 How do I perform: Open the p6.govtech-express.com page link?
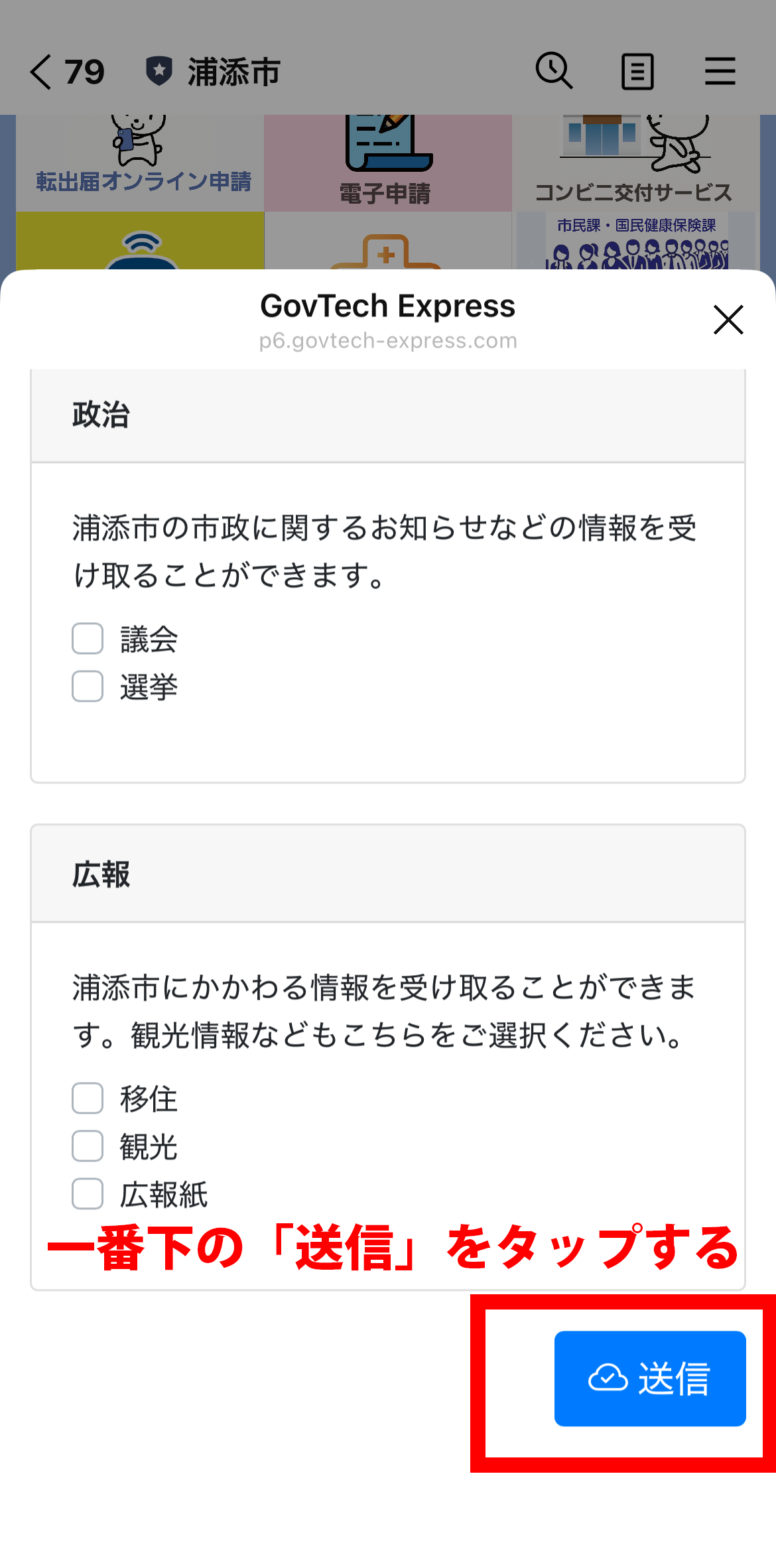[x=387, y=341]
